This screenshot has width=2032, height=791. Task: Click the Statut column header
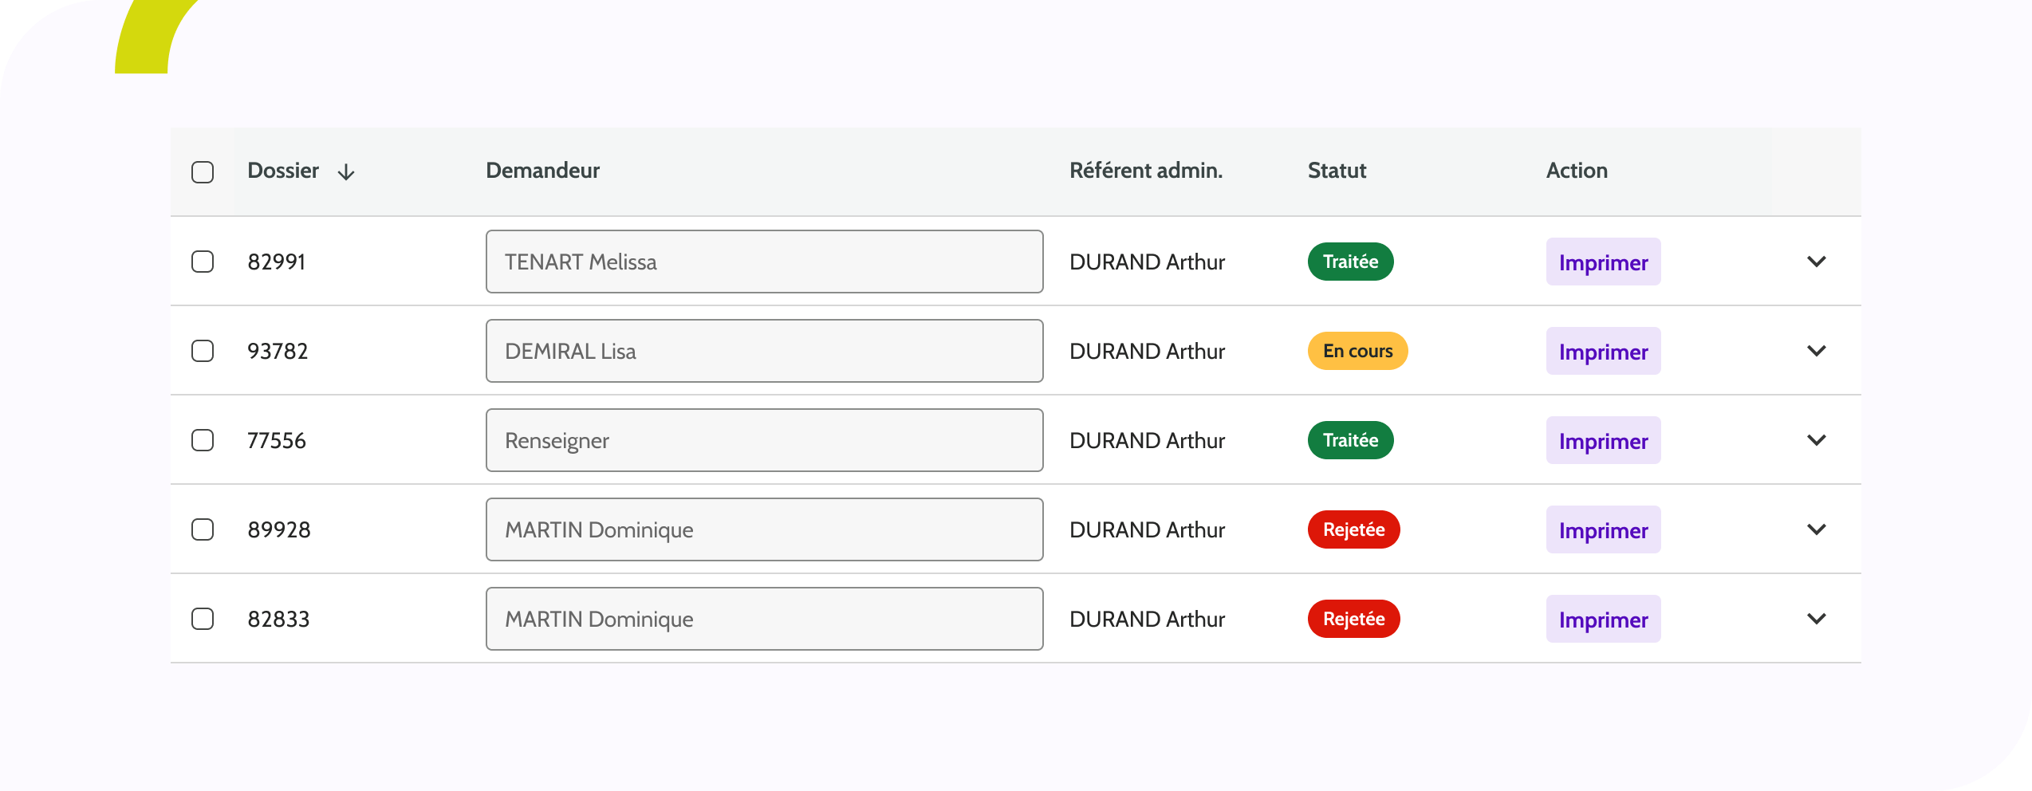coord(1337,171)
